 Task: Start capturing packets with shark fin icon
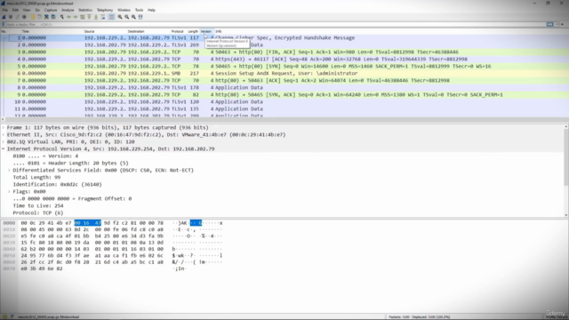click(4, 17)
